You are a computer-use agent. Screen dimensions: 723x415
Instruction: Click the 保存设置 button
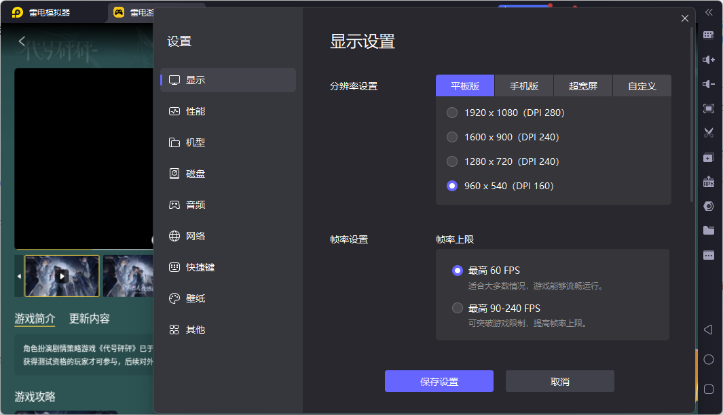tap(439, 381)
